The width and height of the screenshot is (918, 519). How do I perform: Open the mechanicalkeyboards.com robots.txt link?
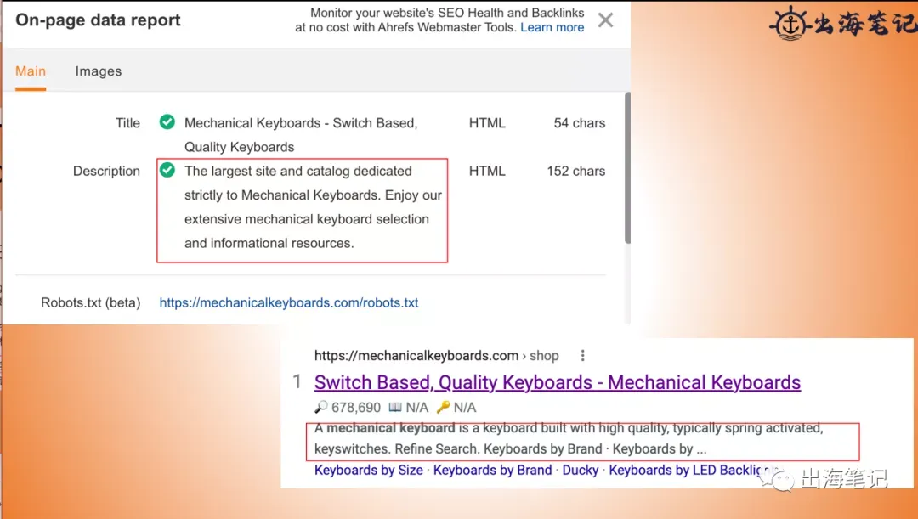289,302
